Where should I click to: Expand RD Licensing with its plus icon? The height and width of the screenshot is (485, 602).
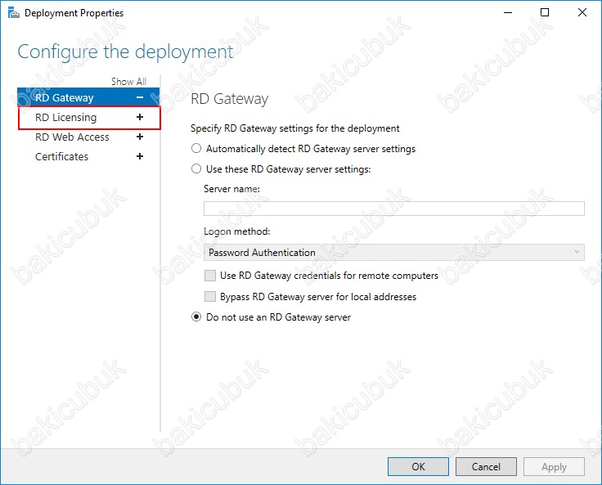pos(140,117)
